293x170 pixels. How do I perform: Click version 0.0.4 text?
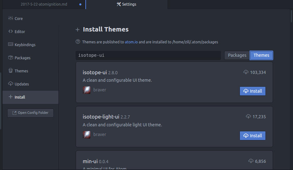coord(104,162)
